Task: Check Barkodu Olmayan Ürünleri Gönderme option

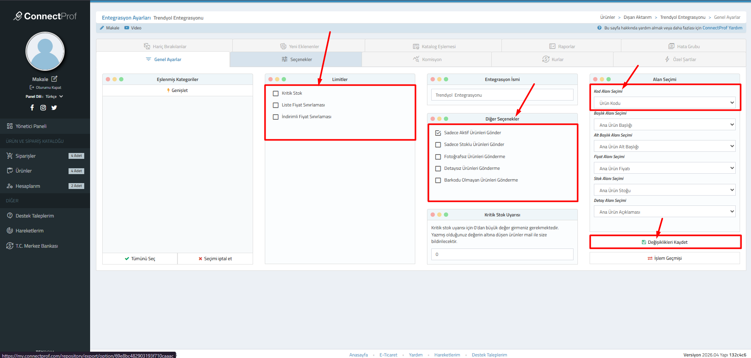Action: tap(438, 180)
